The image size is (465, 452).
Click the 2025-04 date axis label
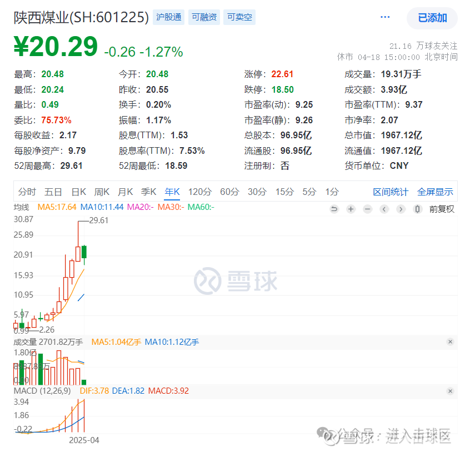[84, 440]
